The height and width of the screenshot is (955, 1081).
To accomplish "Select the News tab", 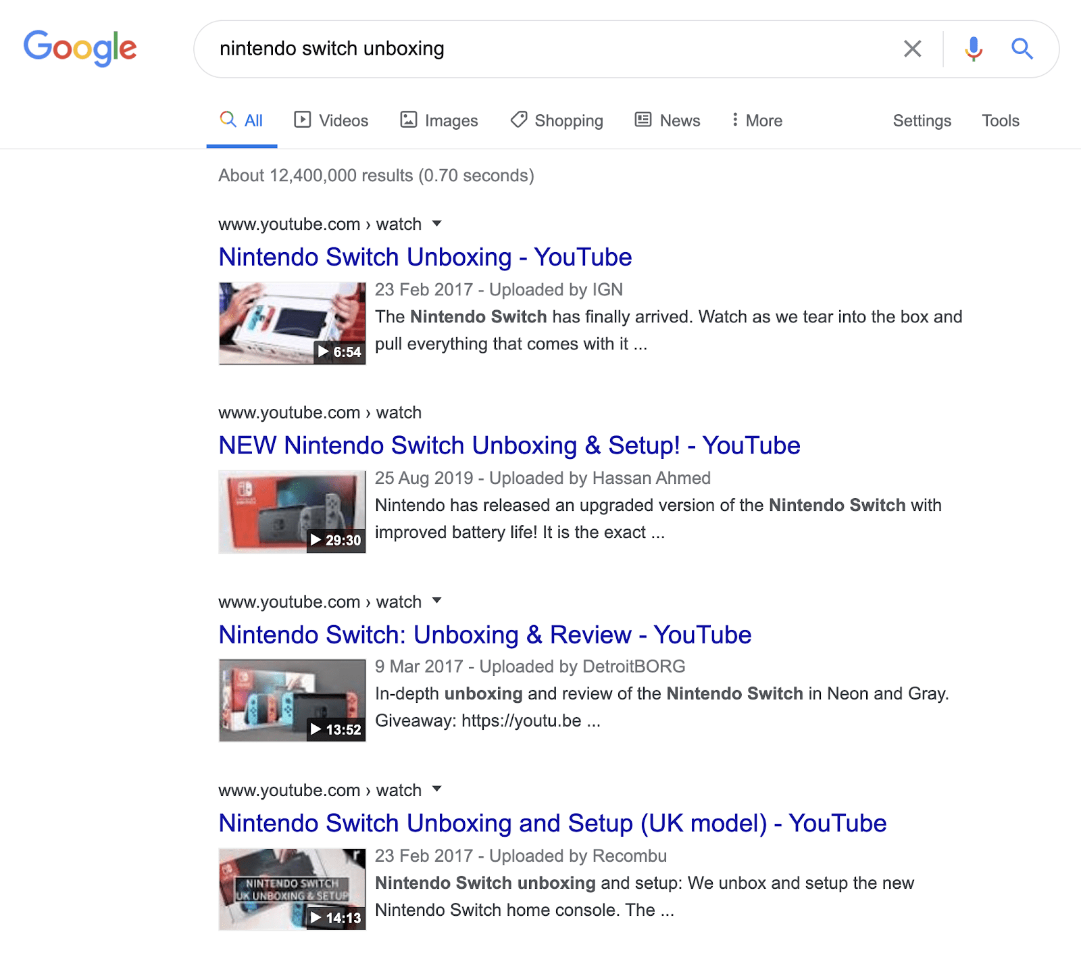I will pos(668,120).
